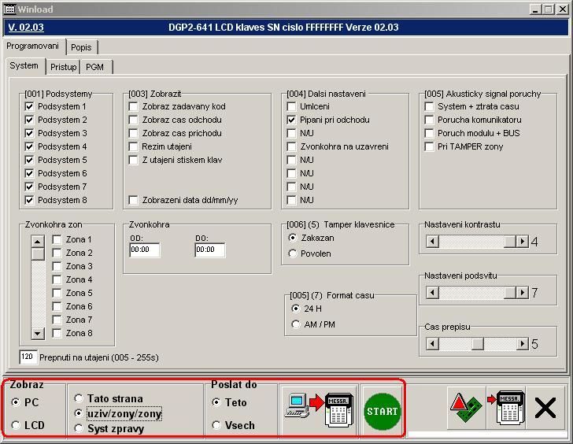Switch to the Popis tab

[x=81, y=47]
